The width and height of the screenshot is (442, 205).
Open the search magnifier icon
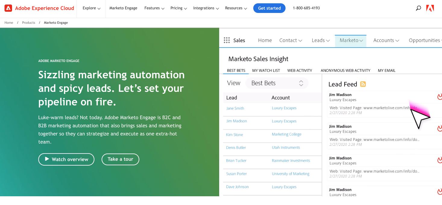click(x=418, y=8)
